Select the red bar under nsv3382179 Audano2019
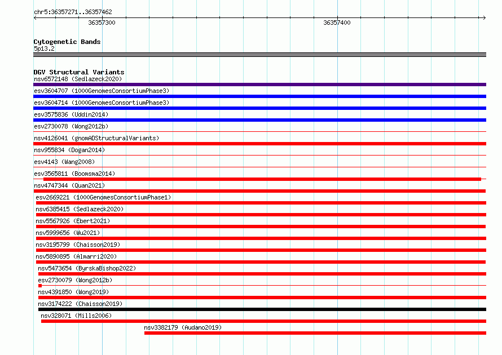Viewport: 502px width, 355px height. click(x=315, y=333)
